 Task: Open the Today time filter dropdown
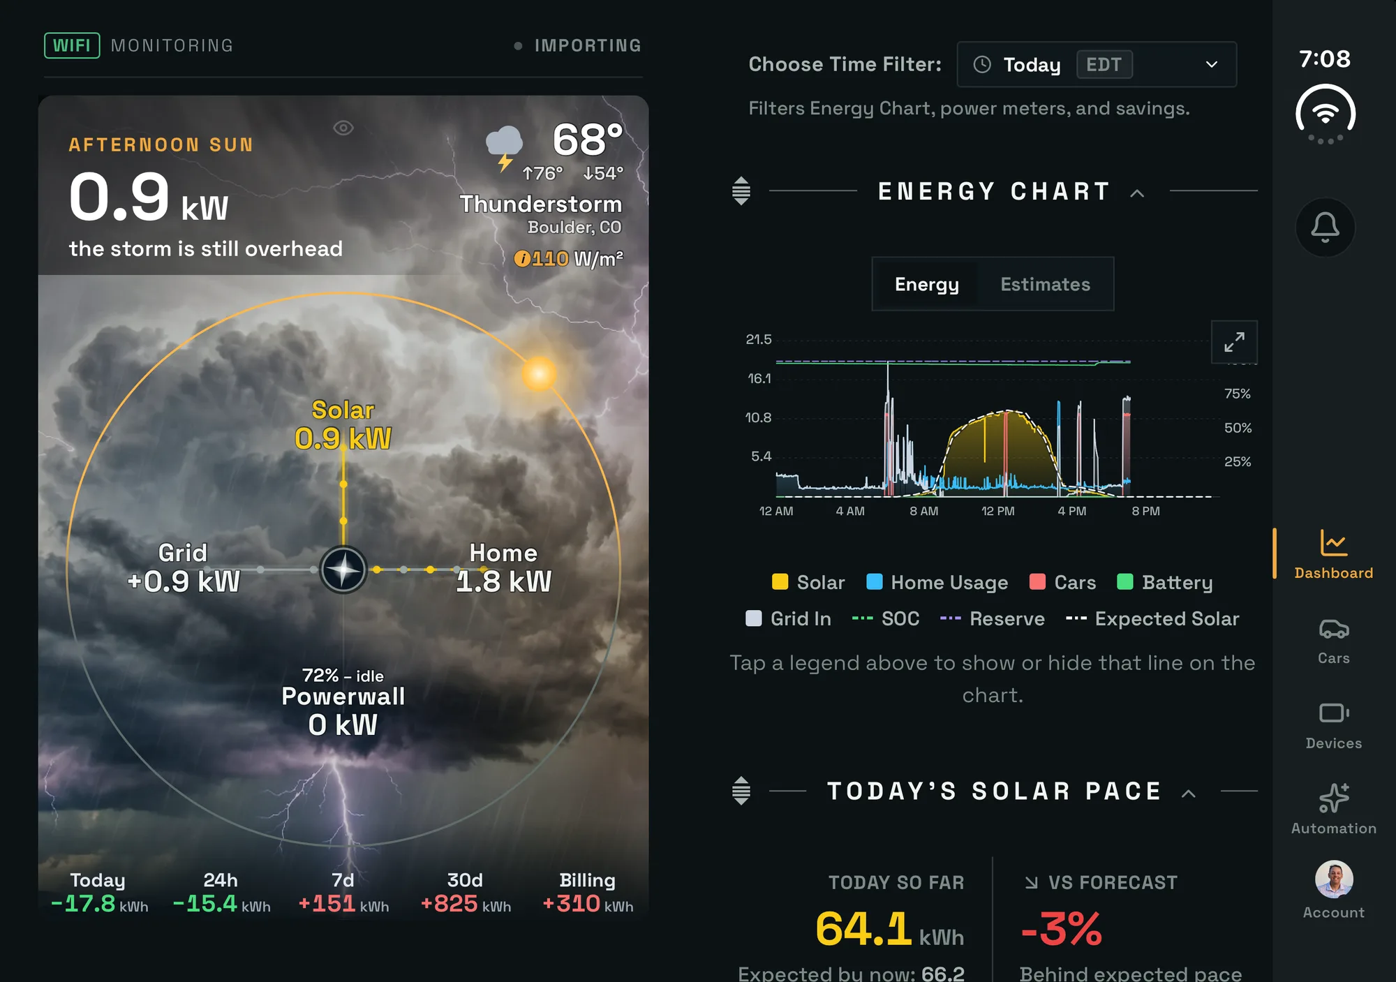[x=1097, y=64]
